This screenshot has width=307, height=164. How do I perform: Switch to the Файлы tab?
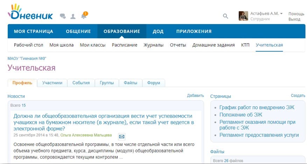point(130,83)
